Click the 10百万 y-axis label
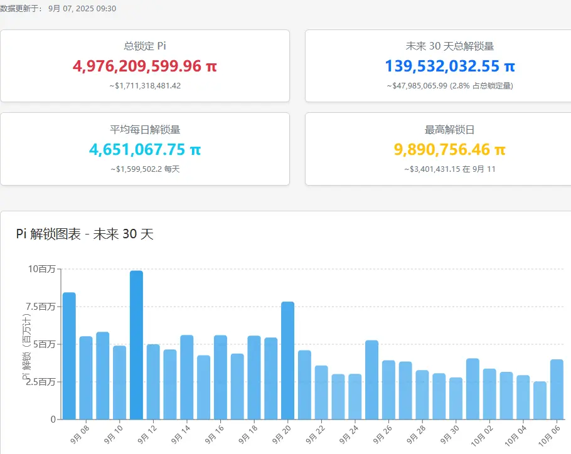571x454 pixels. coord(41,269)
